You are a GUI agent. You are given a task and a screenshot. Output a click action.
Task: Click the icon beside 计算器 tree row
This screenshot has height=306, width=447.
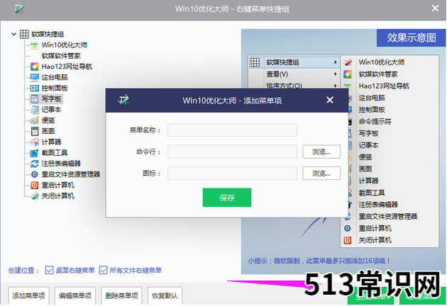pos(35,142)
